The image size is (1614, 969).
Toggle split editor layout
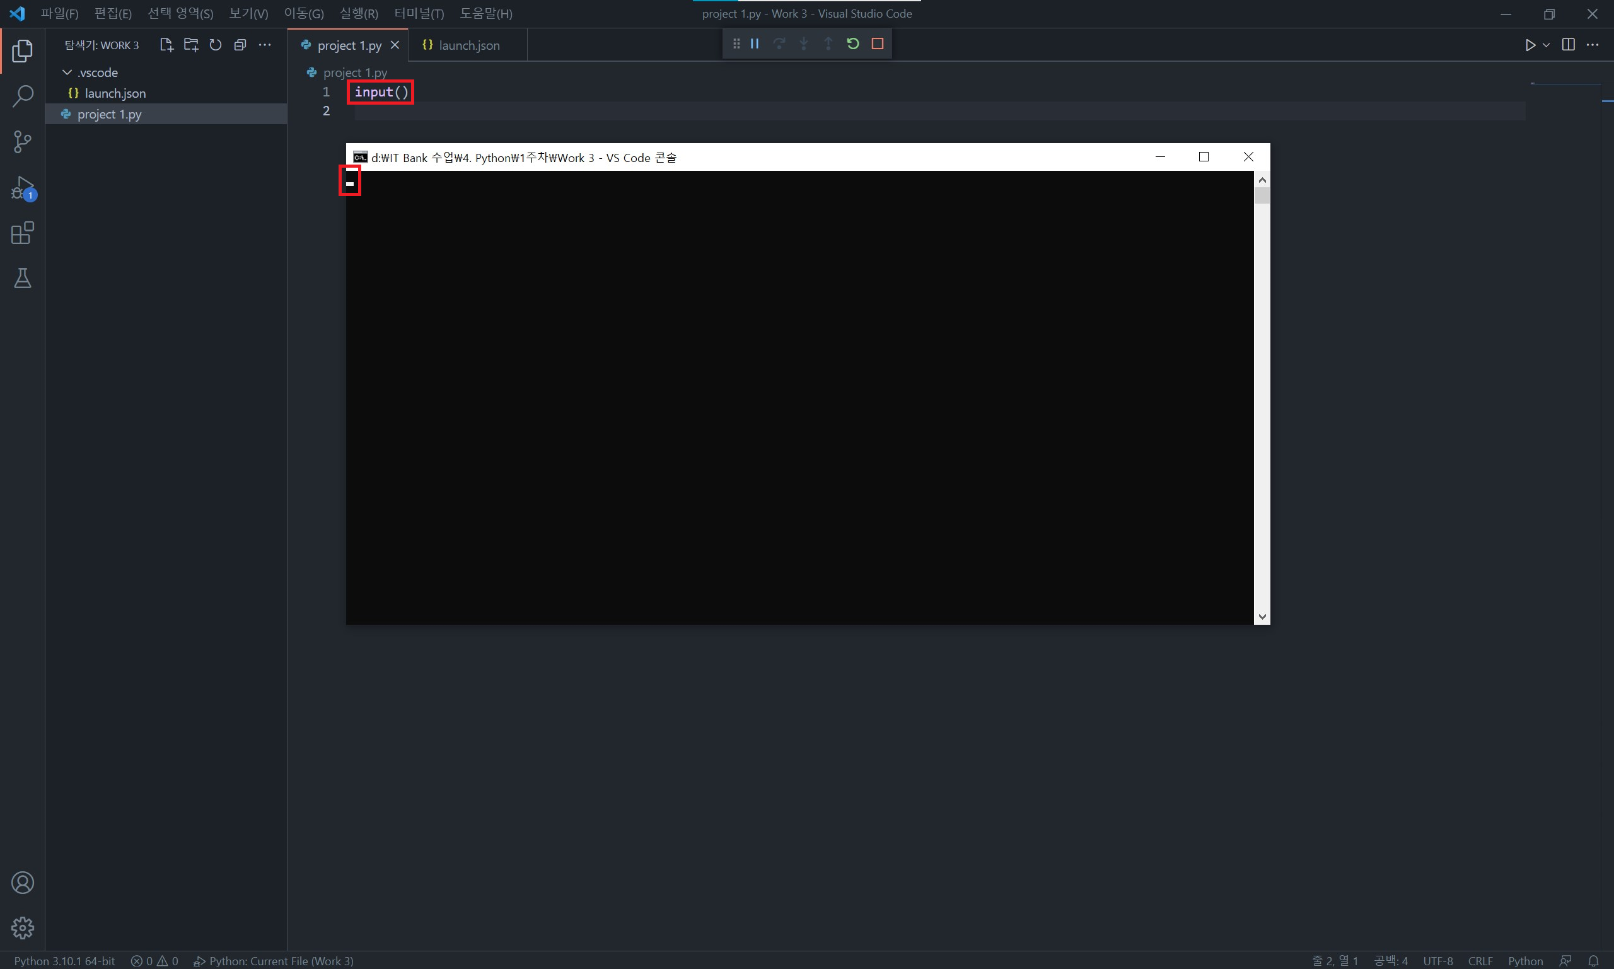click(x=1569, y=45)
